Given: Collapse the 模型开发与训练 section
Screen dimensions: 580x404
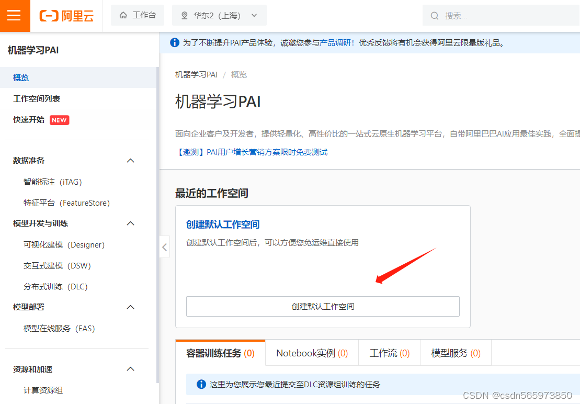Looking at the screenshot, I should (131, 223).
